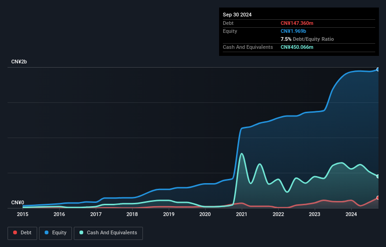
Task: Click the 2019 x-axis label
Action: 169,214
